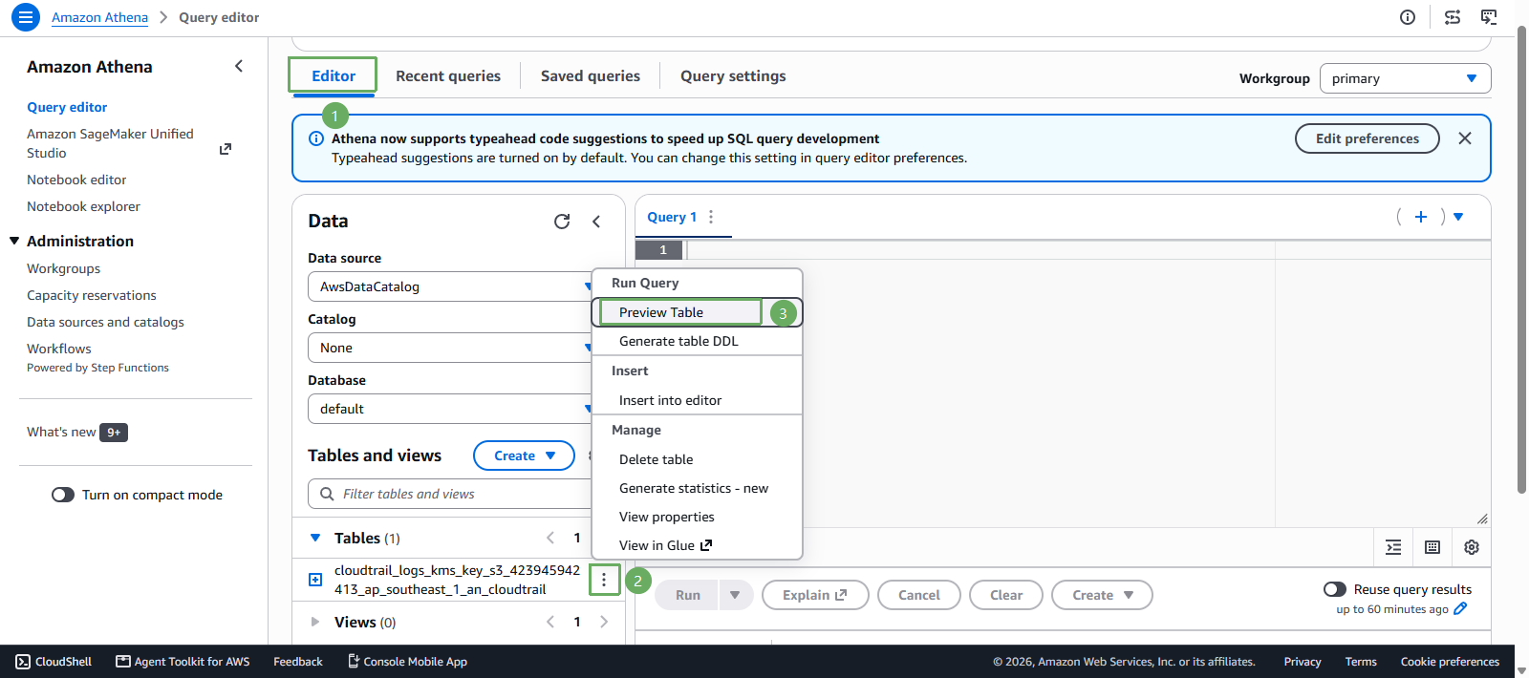
Task: Open Create dropdown in Tables and views
Action: coord(524,456)
